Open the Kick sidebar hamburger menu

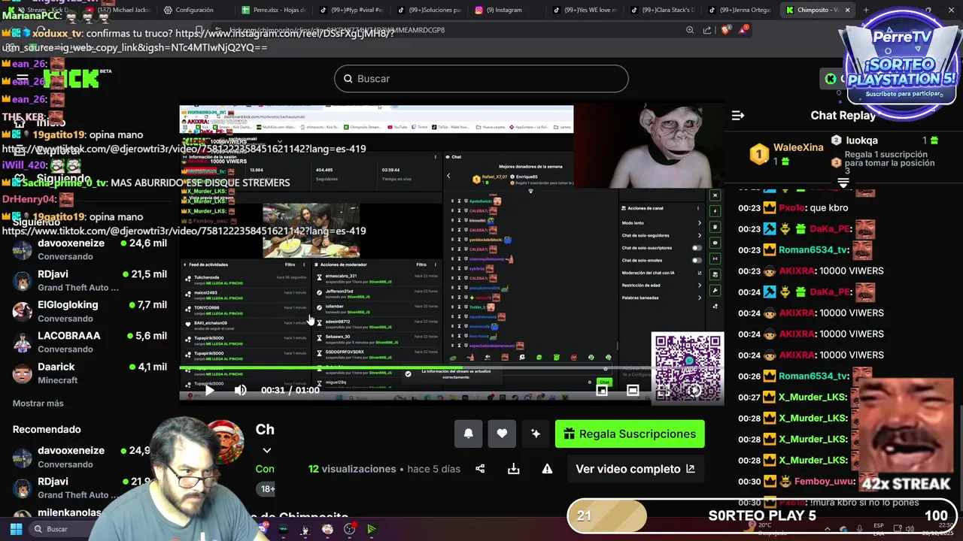(x=23, y=78)
